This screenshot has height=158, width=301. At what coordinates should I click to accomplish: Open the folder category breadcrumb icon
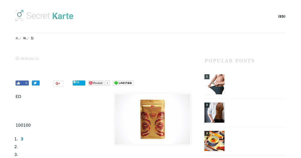pyautogui.click(x=25, y=38)
